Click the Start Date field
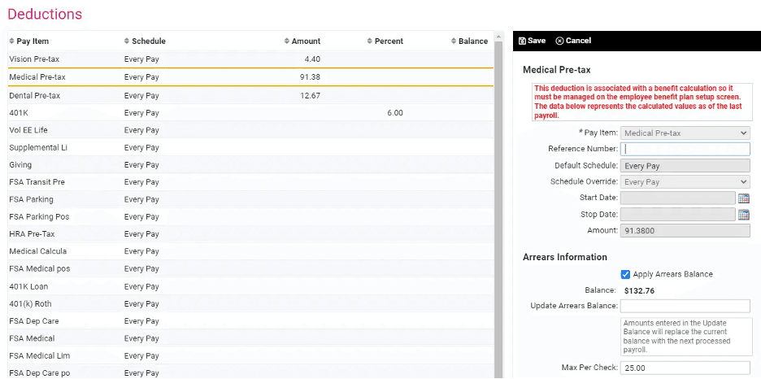This screenshot has width=761, height=379. [677, 198]
